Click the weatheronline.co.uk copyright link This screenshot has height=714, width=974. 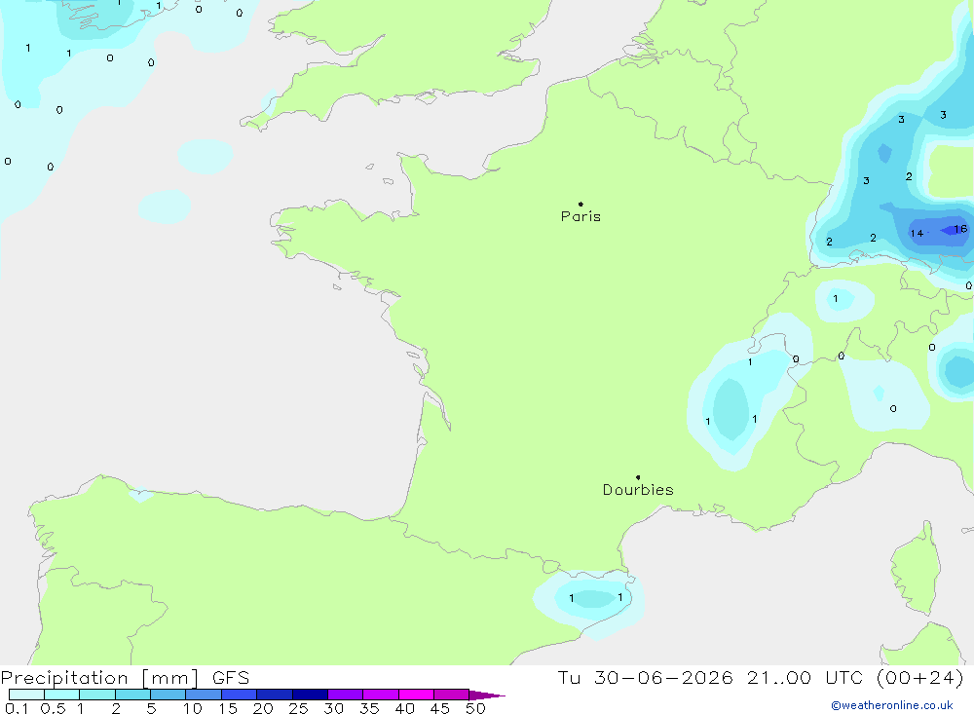tap(892, 705)
